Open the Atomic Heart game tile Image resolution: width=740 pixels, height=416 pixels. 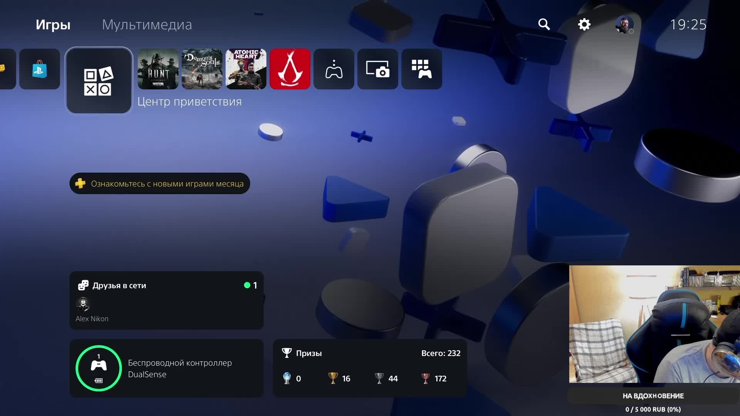(246, 69)
